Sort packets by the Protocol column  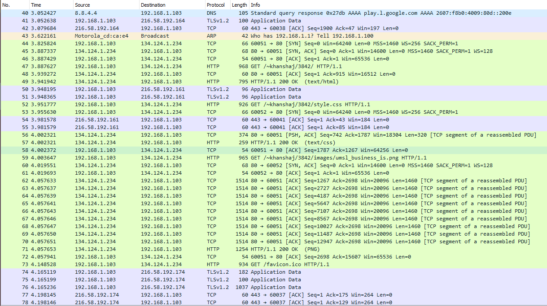coord(216,4)
